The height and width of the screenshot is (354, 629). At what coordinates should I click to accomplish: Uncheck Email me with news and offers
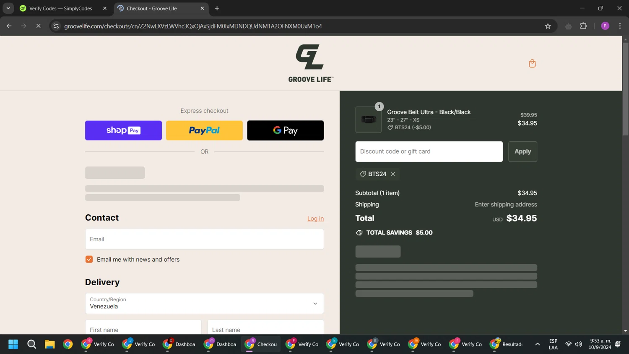pos(89,259)
